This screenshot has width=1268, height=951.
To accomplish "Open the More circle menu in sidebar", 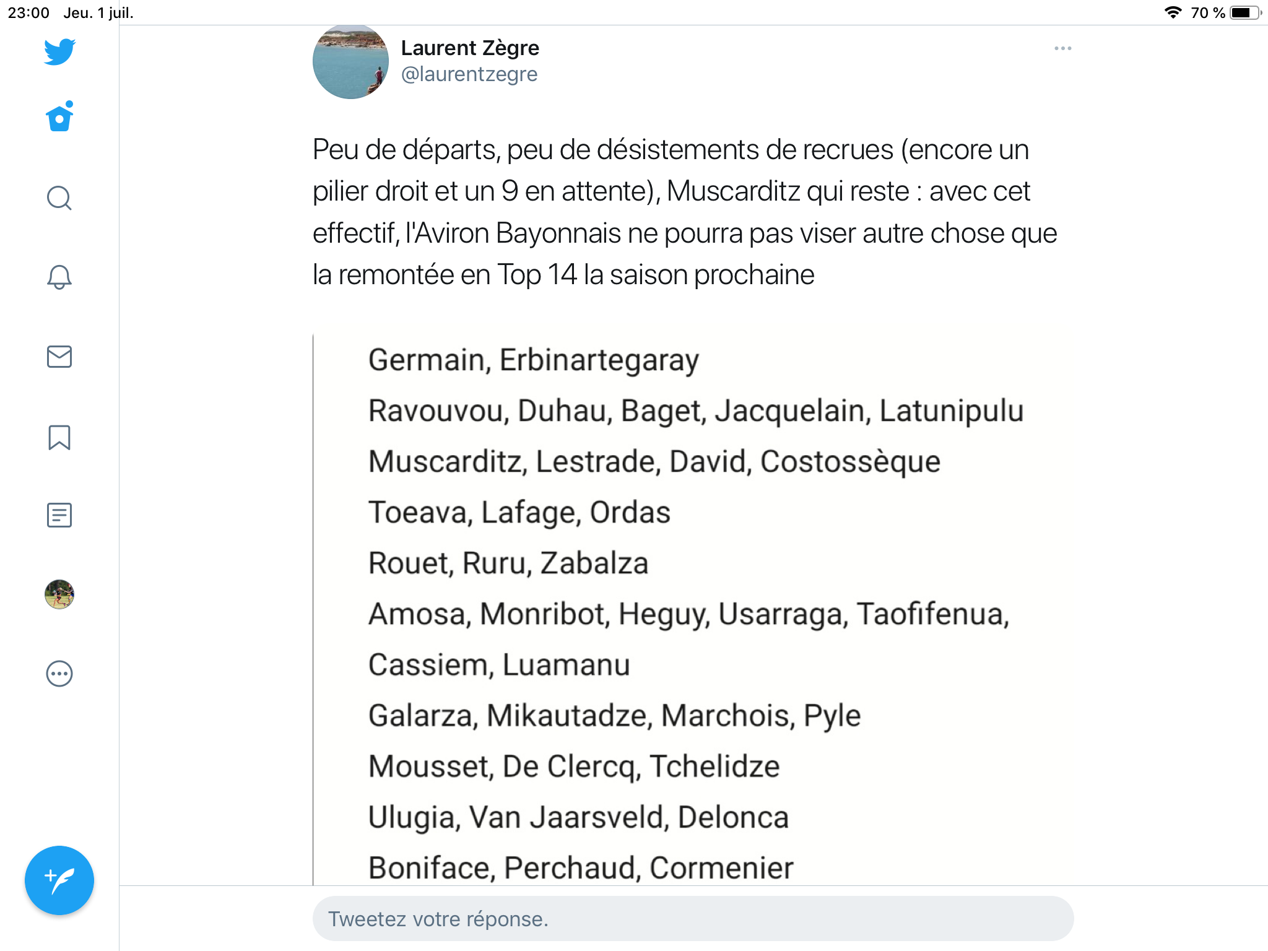I will point(59,674).
